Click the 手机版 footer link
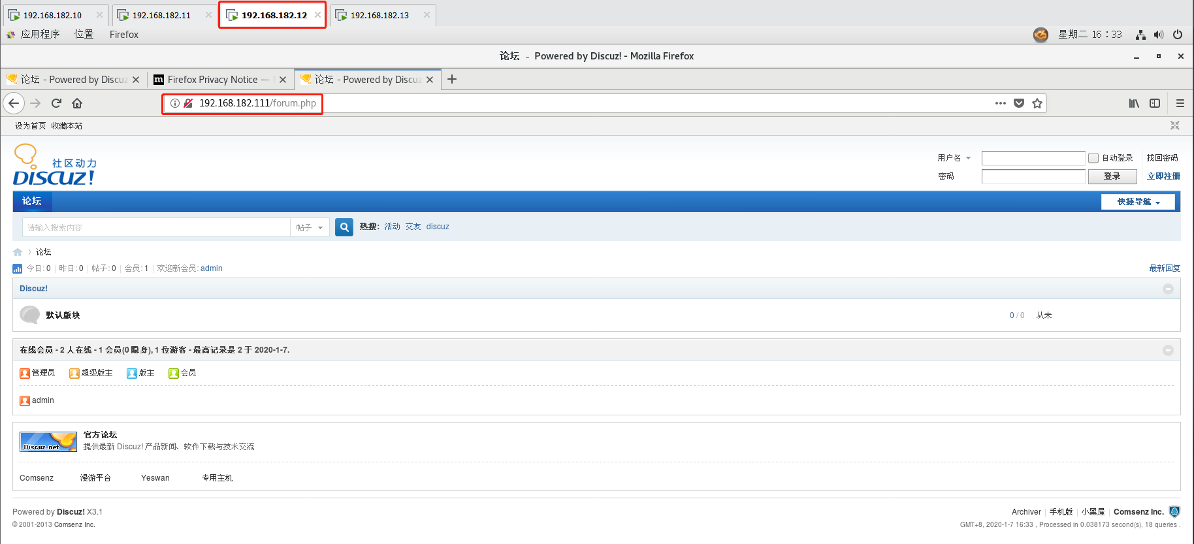 click(1061, 512)
